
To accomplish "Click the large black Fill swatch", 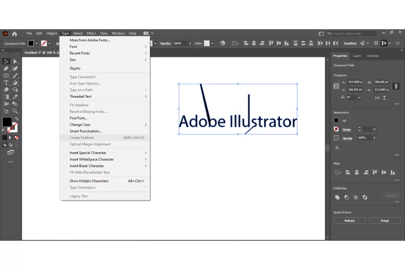I will tap(7, 121).
